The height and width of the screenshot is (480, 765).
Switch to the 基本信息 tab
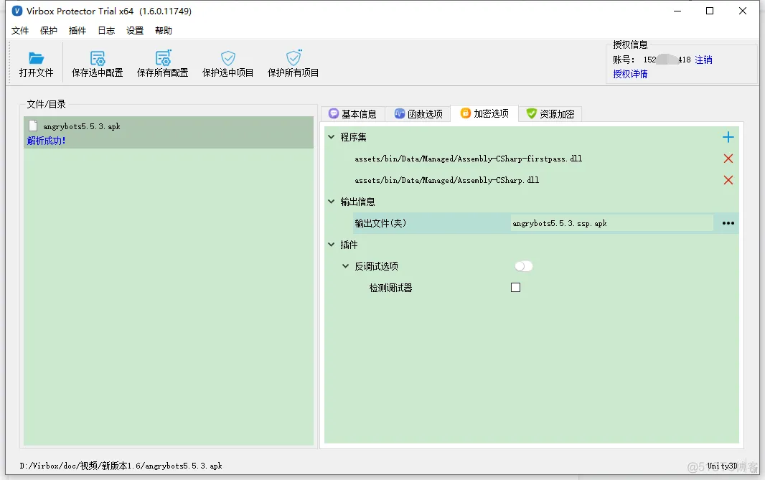click(x=353, y=113)
